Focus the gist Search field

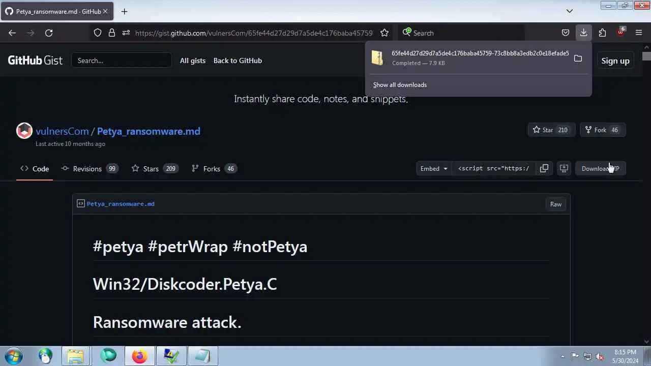point(122,60)
